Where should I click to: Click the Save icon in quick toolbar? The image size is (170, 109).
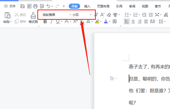(x=22, y=6)
